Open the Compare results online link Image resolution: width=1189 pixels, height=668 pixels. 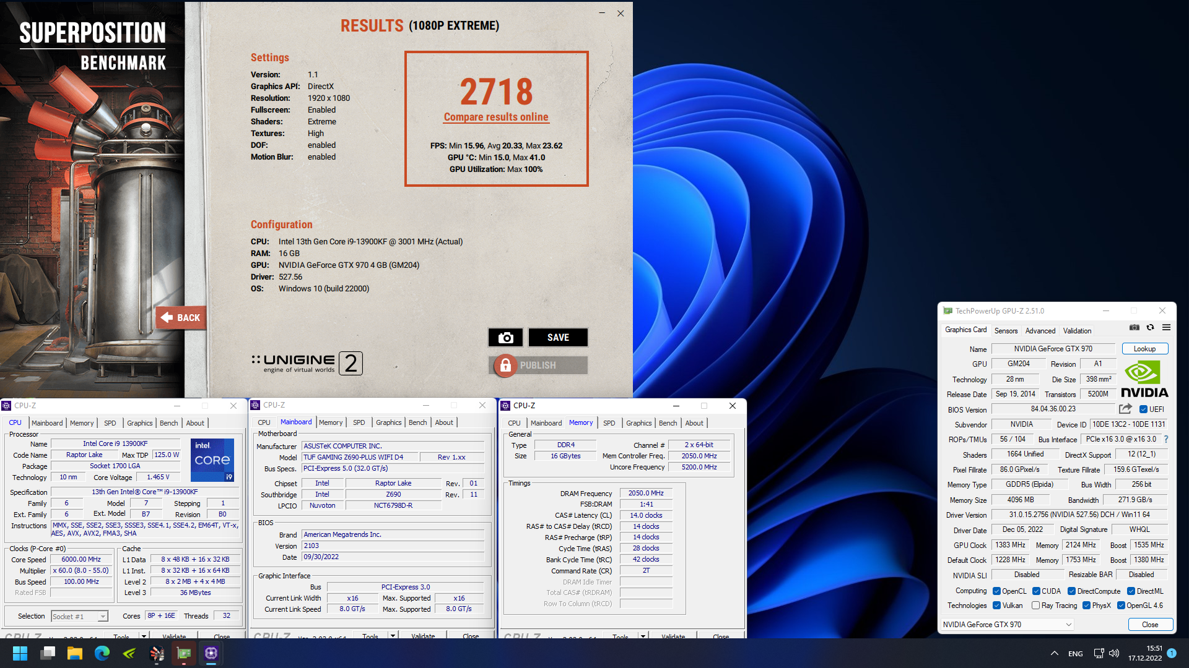click(x=496, y=117)
